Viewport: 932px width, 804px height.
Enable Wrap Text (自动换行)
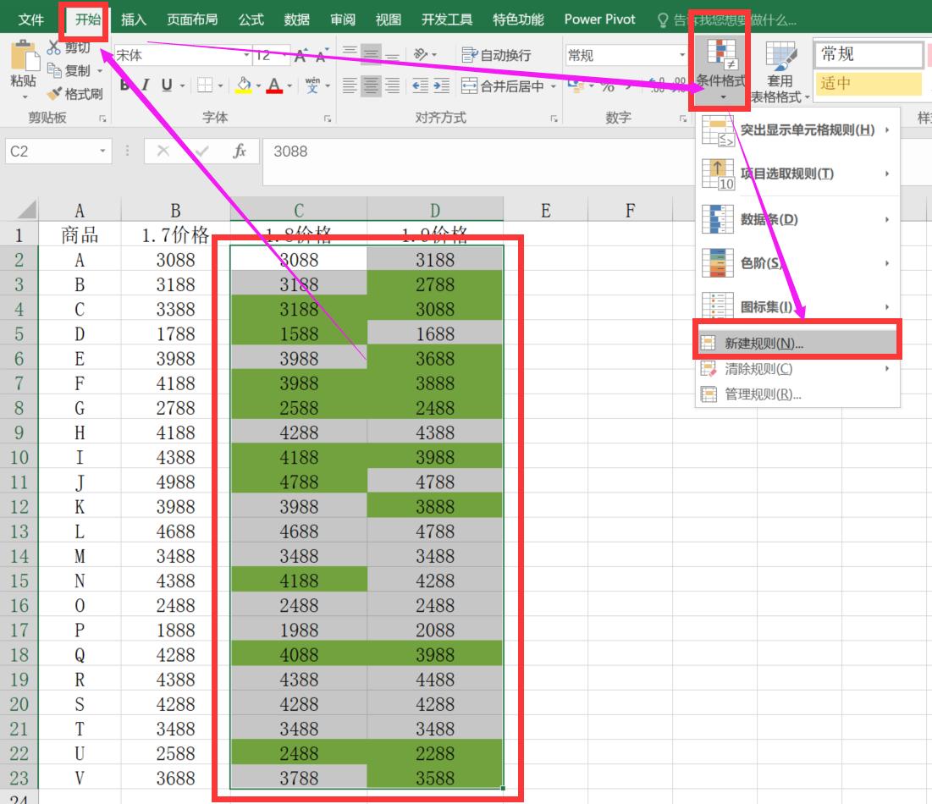point(497,55)
